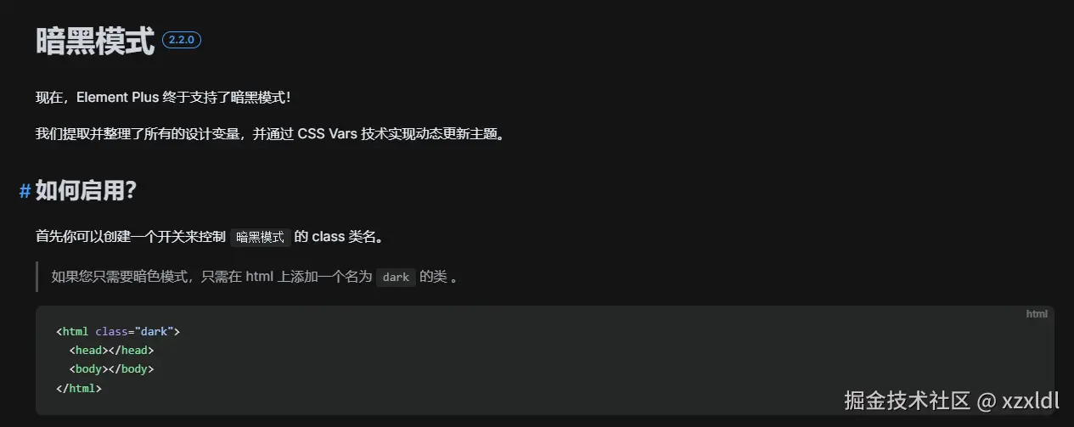Click the # anchor icon beside 如何启用
The image size is (1074, 427).
(x=25, y=192)
